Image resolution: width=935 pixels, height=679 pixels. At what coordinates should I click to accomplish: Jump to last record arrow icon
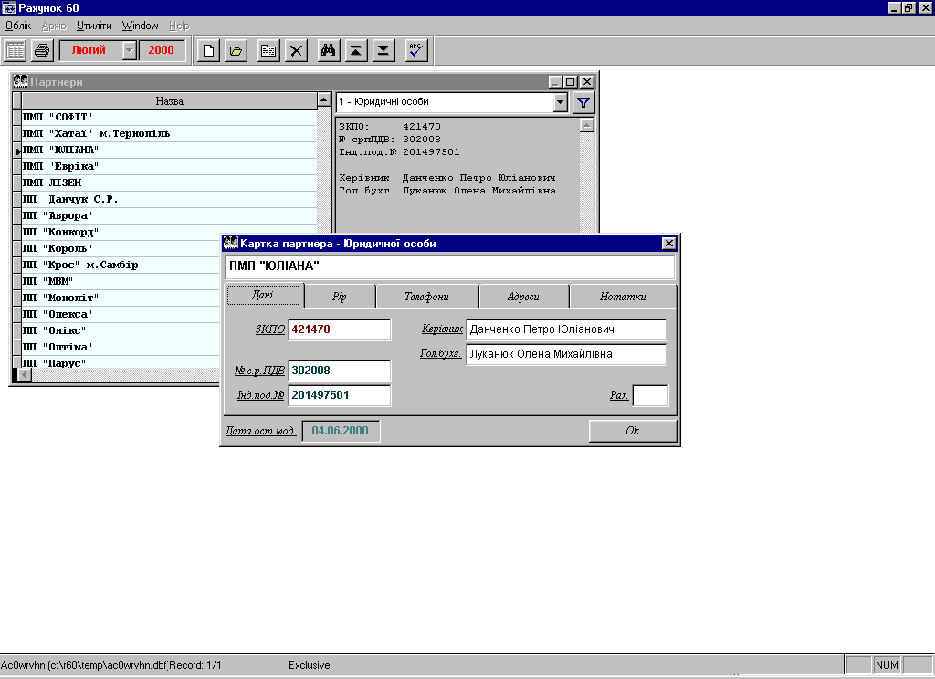[x=383, y=51]
